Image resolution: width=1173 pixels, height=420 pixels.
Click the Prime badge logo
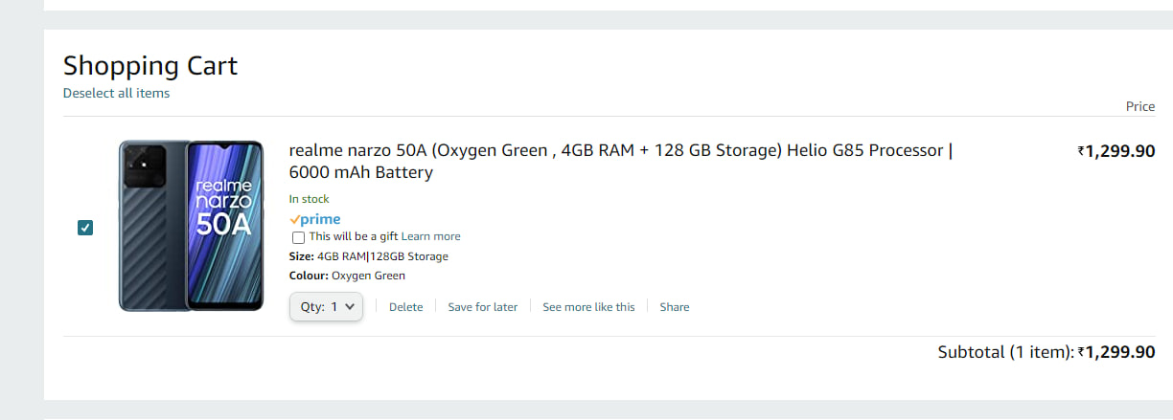[x=315, y=219]
